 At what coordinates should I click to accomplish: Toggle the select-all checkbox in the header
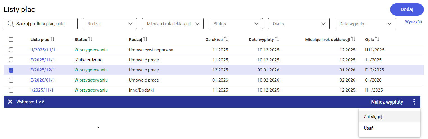tap(11, 40)
